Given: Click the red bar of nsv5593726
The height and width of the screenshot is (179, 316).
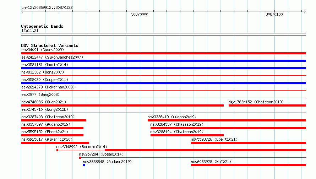Looking at the screenshot, I should pyautogui.click(x=249, y=143).
